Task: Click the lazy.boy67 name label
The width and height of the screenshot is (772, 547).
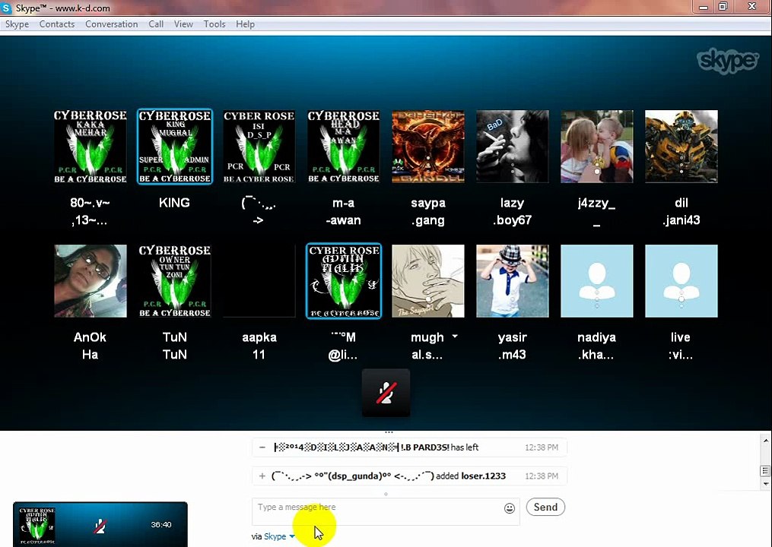Action: [512, 211]
